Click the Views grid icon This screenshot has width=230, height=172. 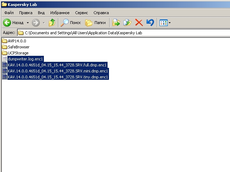point(163,23)
